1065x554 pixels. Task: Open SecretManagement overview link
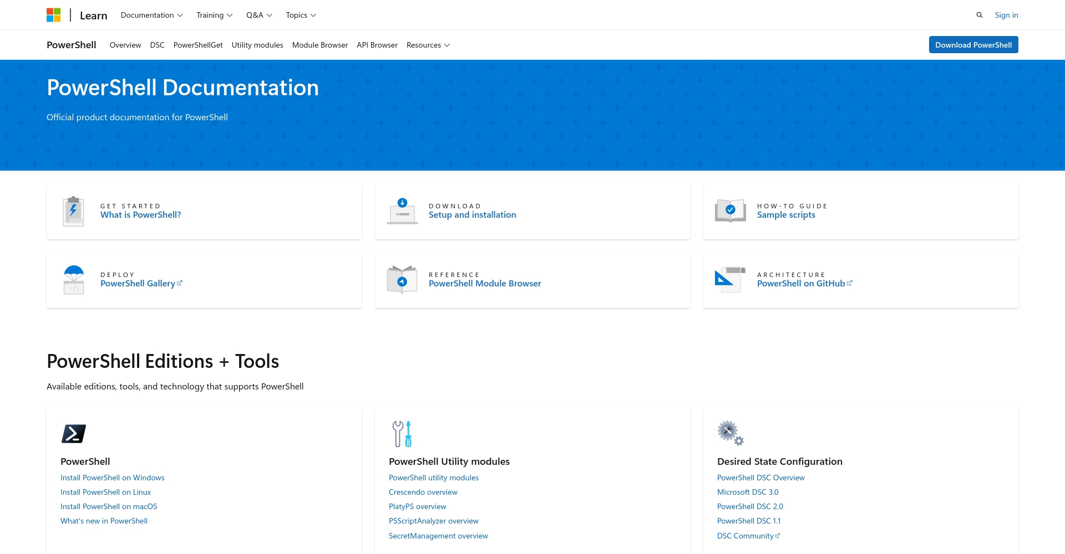(x=438, y=536)
